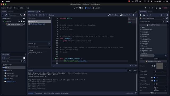Click Search Help button
This screenshot has width=170, height=96.
click(125, 15)
